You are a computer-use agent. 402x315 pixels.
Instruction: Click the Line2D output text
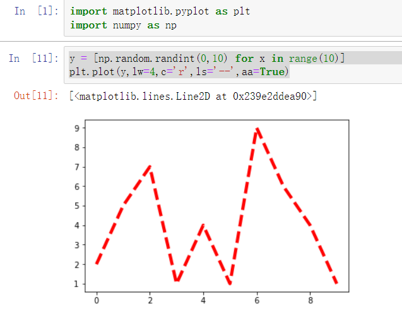click(193, 96)
